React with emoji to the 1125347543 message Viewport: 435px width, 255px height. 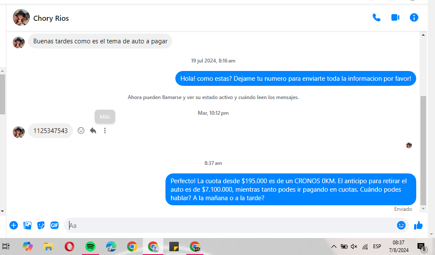click(81, 130)
